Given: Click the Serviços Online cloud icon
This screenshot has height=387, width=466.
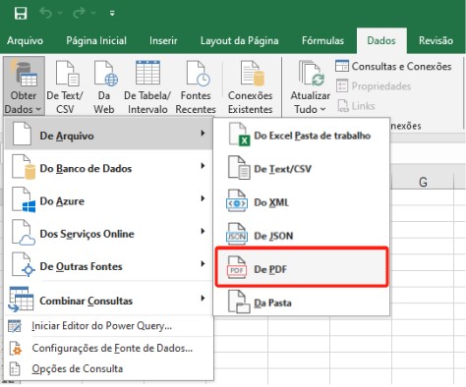Looking at the screenshot, I should [27, 241].
